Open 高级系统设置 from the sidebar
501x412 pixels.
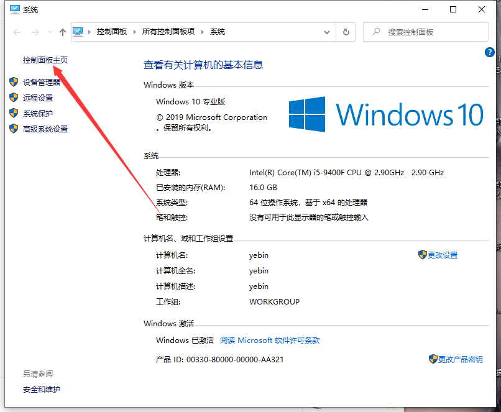click(45, 129)
